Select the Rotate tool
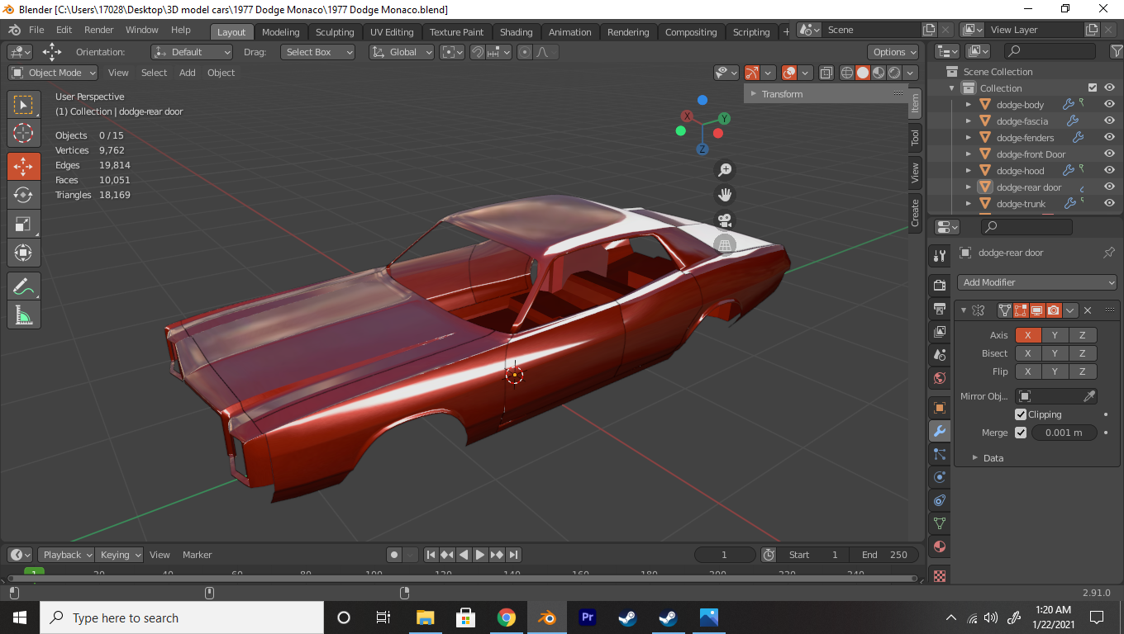This screenshot has height=634, width=1124. click(x=23, y=195)
